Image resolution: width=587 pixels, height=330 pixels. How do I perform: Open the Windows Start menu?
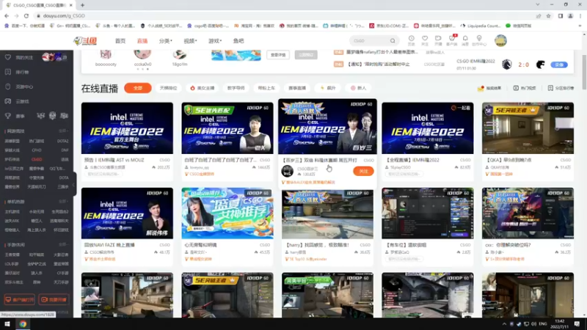7,324
